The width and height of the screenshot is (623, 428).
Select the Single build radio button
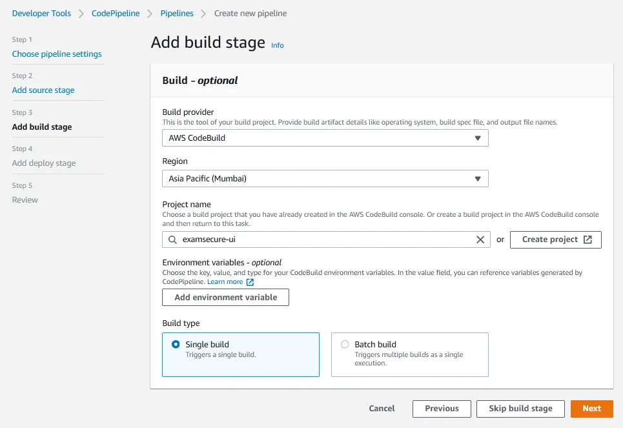176,345
